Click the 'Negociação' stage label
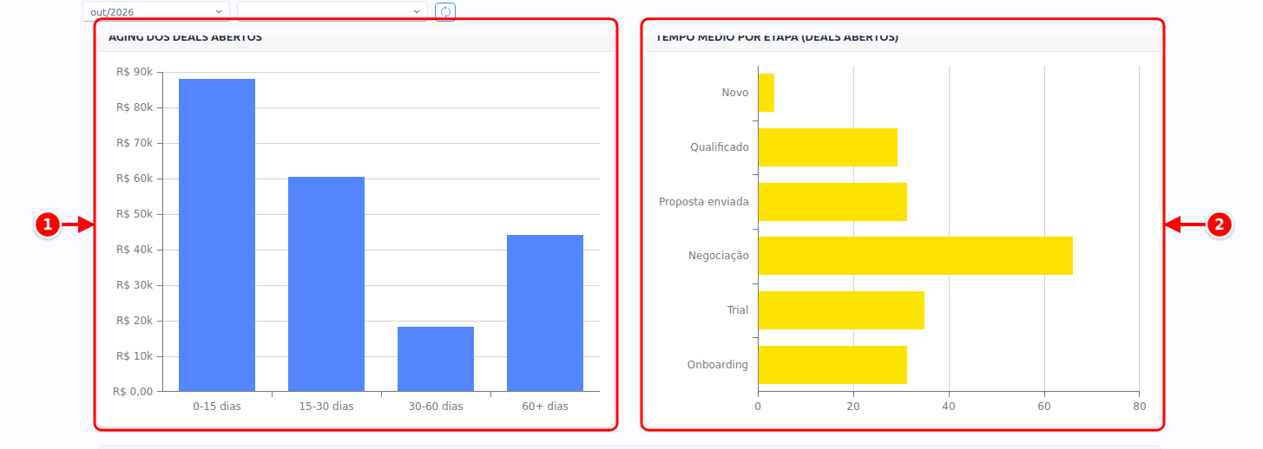Screen dimensions: 1263x449 click(719, 256)
